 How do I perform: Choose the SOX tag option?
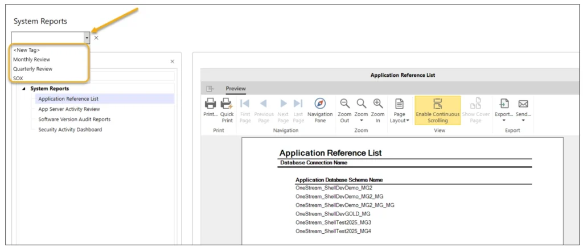[18, 78]
